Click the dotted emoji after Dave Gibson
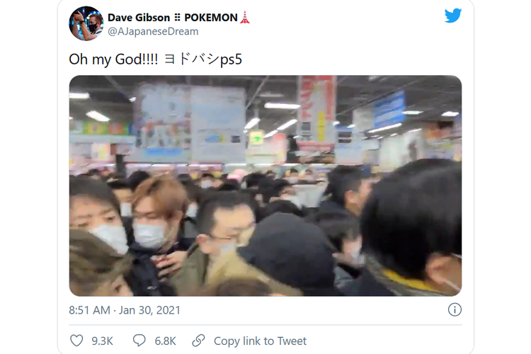The height and width of the screenshot is (354, 531). 177,17
